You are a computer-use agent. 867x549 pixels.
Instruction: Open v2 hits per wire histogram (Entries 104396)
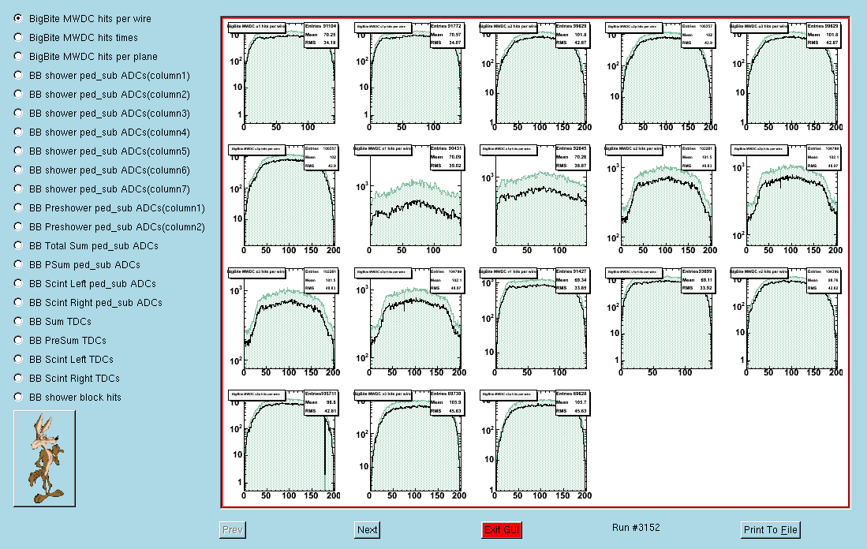(786, 323)
